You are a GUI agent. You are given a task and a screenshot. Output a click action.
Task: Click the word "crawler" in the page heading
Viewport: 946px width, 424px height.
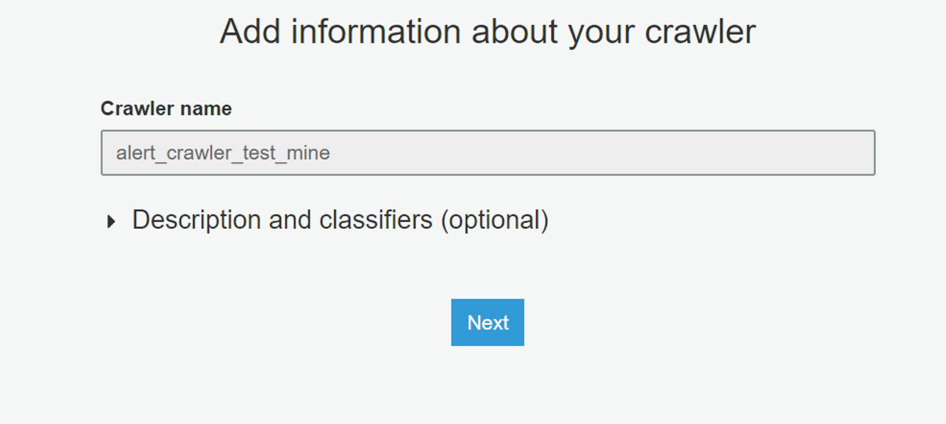pyautogui.click(x=700, y=31)
